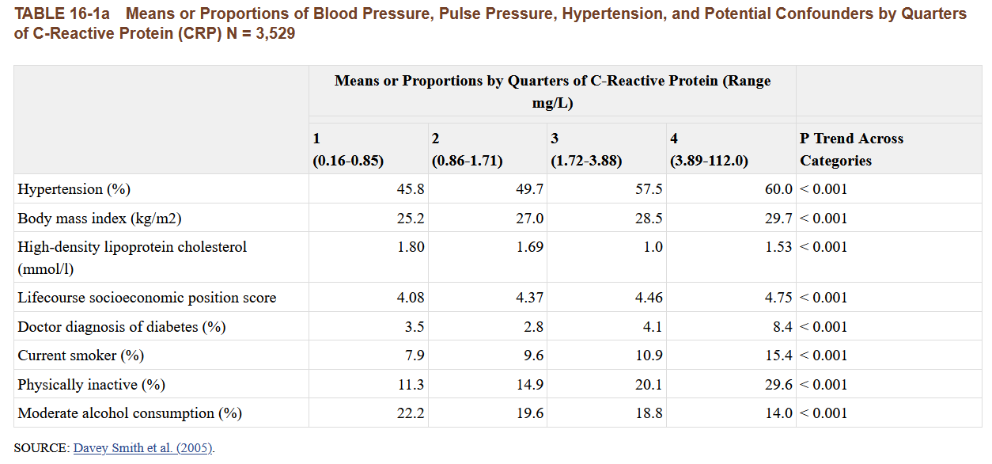Click the "Hypertension (%)" row label
The width and height of the screenshot is (992, 464).
(x=74, y=189)
